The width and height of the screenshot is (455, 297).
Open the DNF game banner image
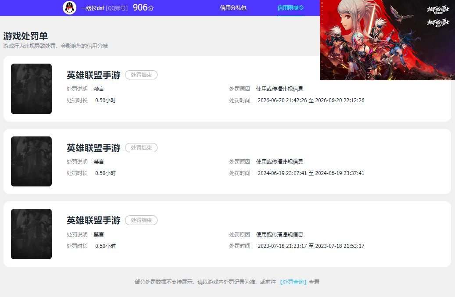tap(387, 40)
